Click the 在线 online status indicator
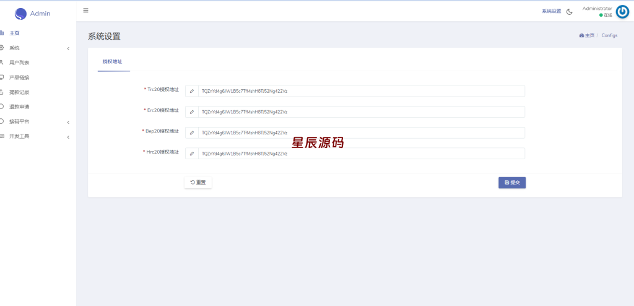The height and width of the screenshot is (306, 634). click(606, 15)
